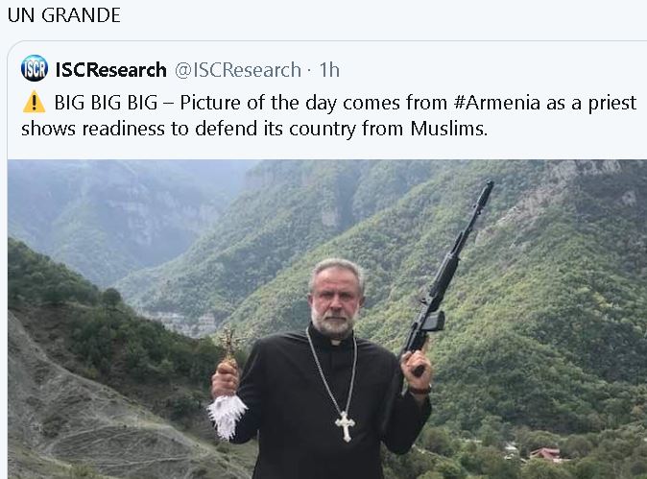Click the separator dot before 1h
The width and height of the screenshot is (647, 479).
point(310,70)
